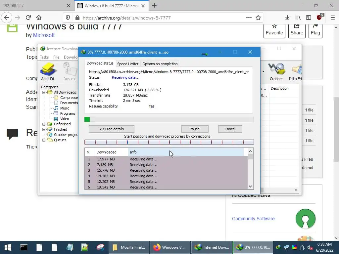Bookmark this page with star icon
The width and height of the screenshot is (339, 254).
[258, 18]
